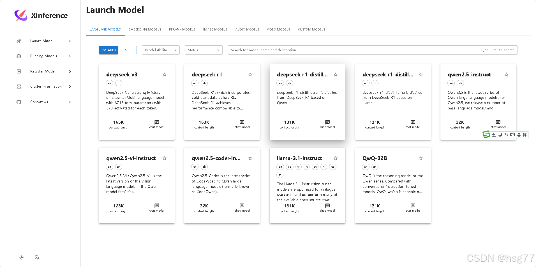This screenshot has height=267, width=536.
Task: Click the keyboard icon in input method toolbar
Action: coord(512,135)
